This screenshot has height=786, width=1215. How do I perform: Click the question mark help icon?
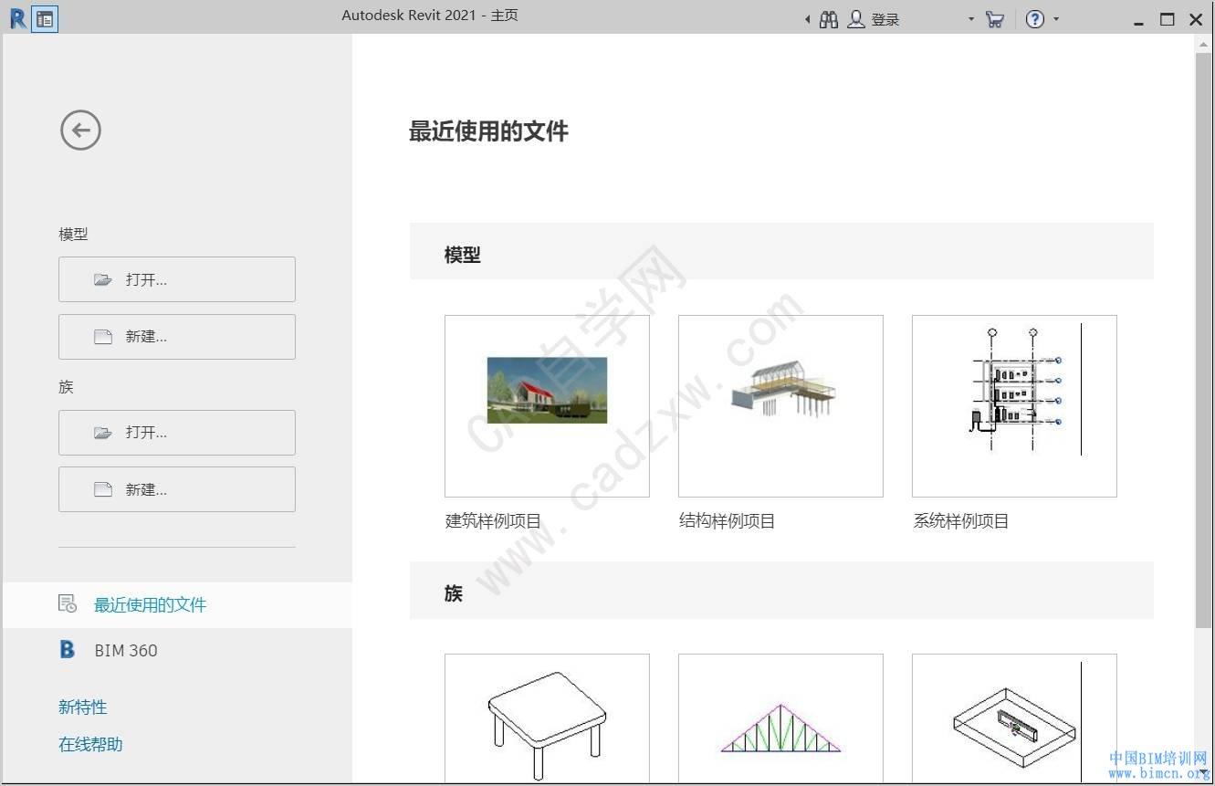pyautogui.click(x=1034, y=19)
